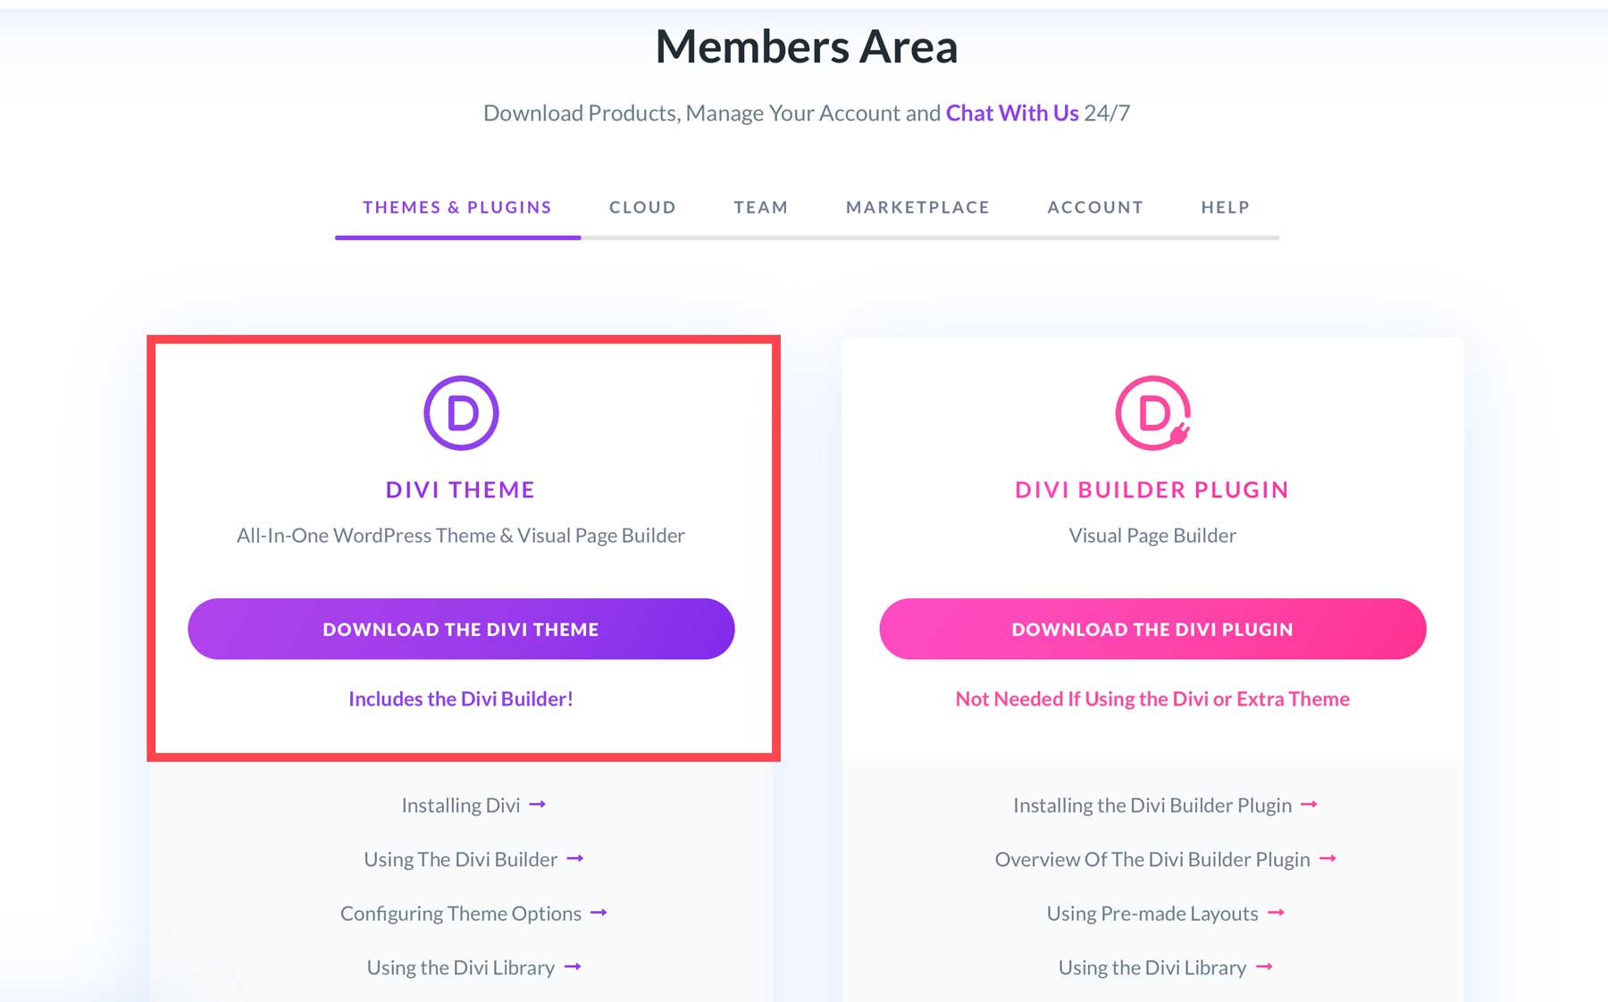Open the Help tab

click(x=1225, y=207)
